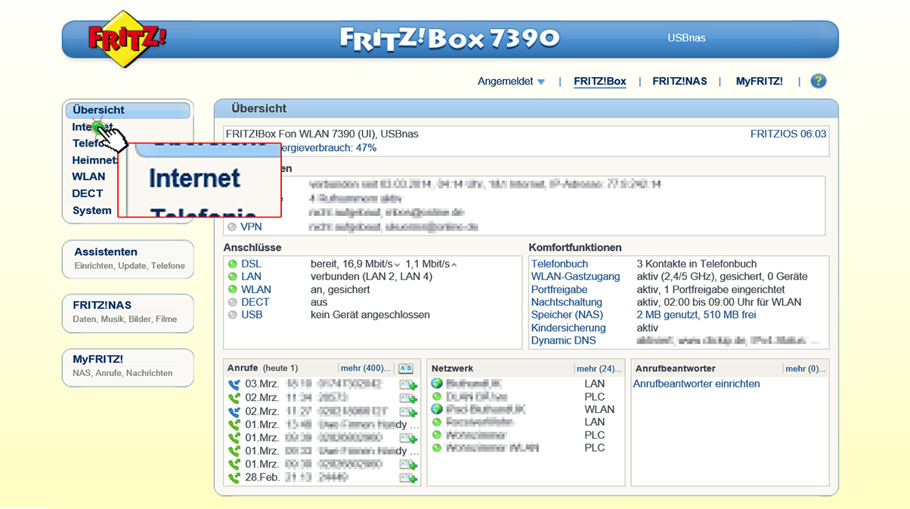This screenshot has height=509, width=910.
Task: Open the WLAN link under Anschlüsse
Action: click(x=256, y=290)
